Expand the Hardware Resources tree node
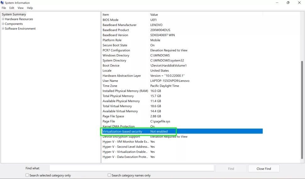Screen dimensions: 305x179 point(3,19)
